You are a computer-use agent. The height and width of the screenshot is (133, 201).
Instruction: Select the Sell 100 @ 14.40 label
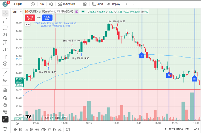click(71, 40)
